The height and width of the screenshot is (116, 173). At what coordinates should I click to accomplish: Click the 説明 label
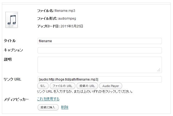coord(8,59)
